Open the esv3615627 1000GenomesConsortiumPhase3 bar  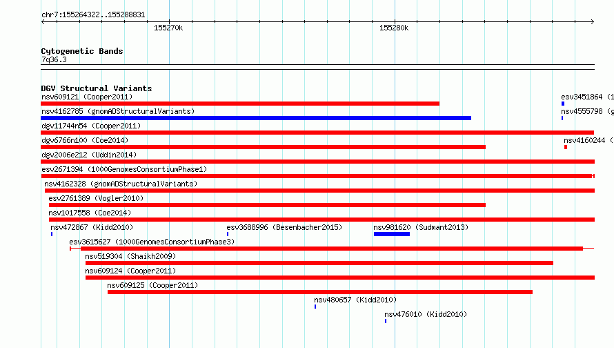click(332, 249)
